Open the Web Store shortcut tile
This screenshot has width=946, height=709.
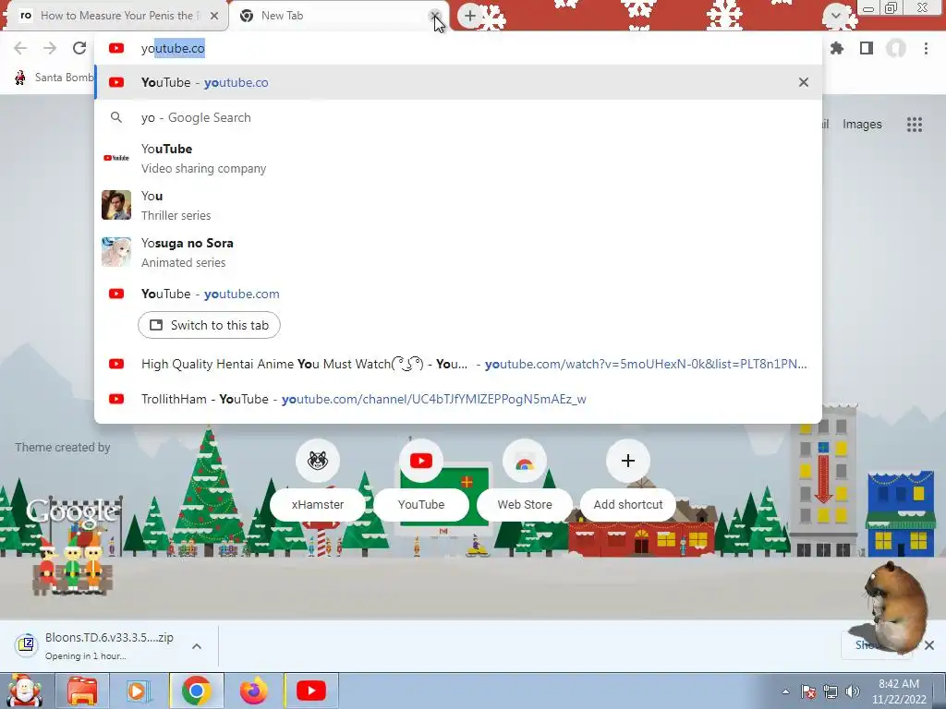[525, 480]
